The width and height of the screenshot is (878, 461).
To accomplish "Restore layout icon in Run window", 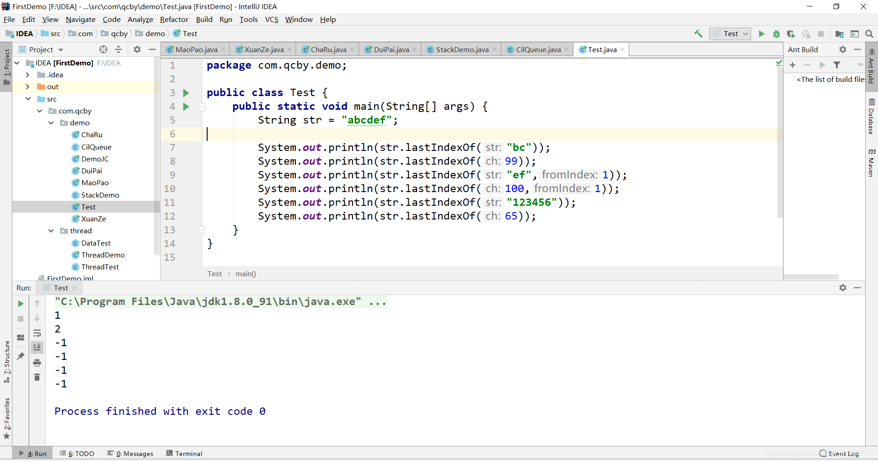I will 21,338.
